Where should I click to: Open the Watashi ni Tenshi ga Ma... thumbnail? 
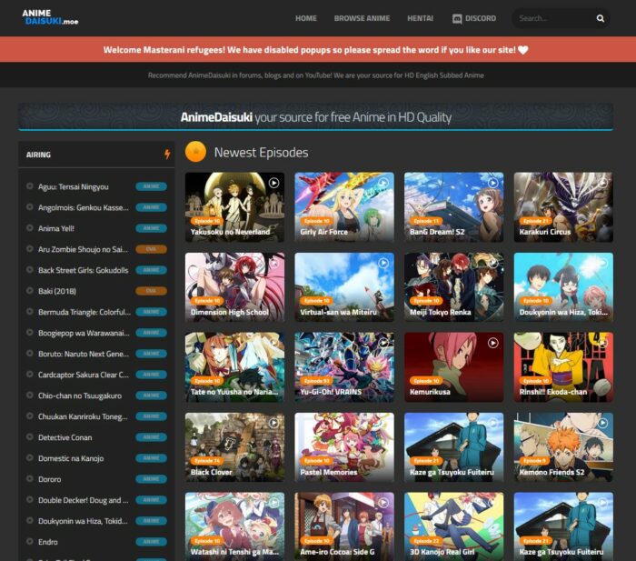[x=234, y=526]
